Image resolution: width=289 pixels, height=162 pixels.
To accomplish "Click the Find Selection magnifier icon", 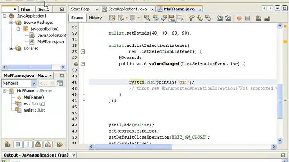I will click(147, 18).
